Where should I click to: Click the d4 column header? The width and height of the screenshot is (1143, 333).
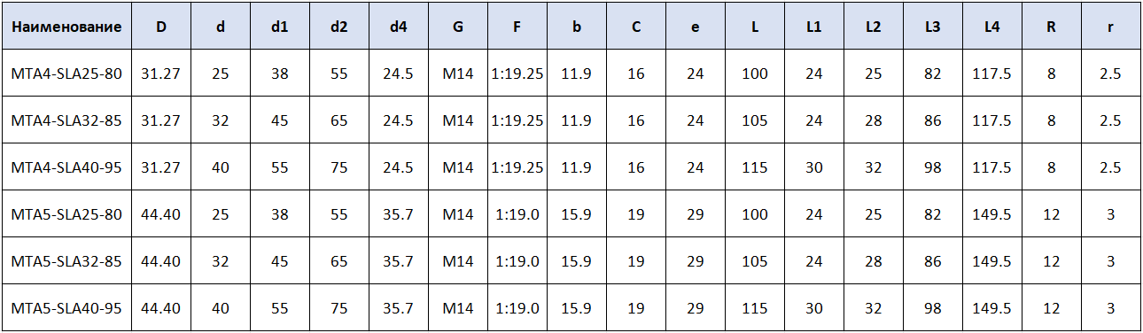tap(399, 27)
